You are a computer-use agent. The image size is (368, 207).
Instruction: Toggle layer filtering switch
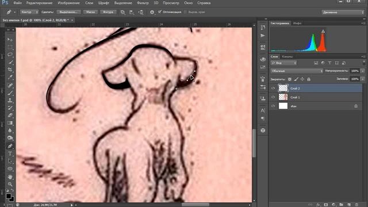[x=364, y=63]
